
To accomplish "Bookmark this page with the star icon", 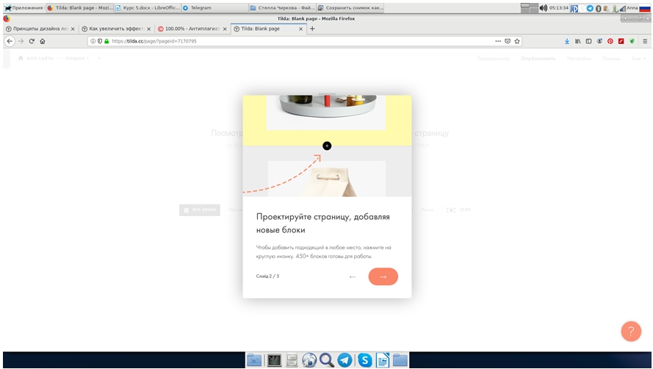I will [517, 41].
